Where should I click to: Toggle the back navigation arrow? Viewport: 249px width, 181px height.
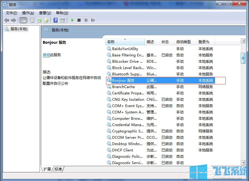click(x=7, y=20)
